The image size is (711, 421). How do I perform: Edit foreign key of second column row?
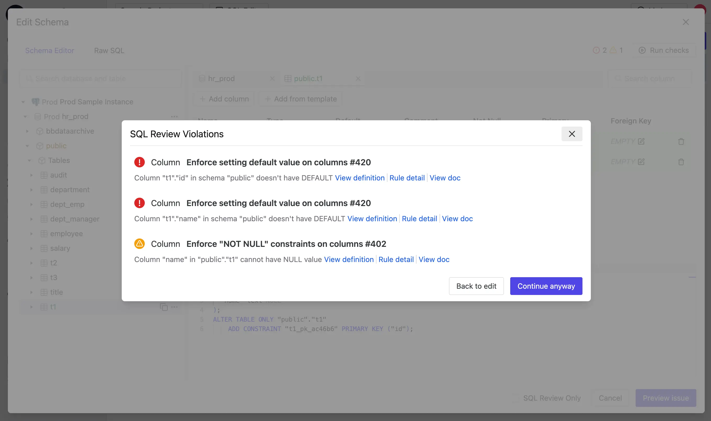(x=641, y=162)
